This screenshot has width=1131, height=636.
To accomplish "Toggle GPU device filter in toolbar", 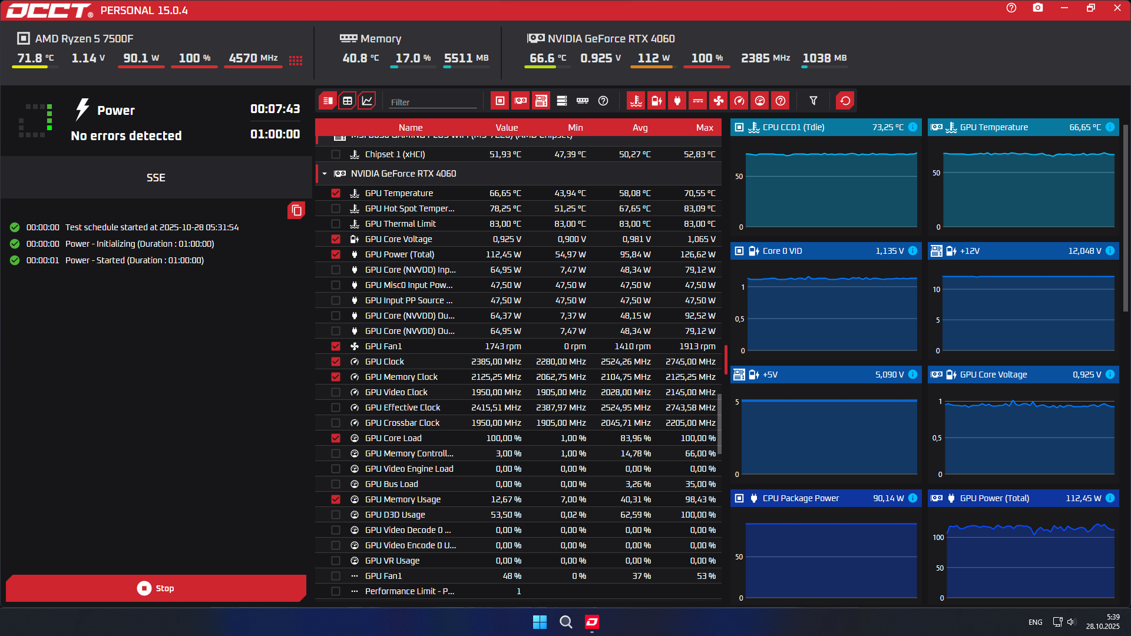I will coord(520,101).
